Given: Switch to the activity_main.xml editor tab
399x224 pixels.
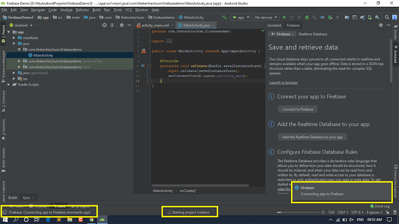Looking at the screenshot, I should point(156,25).
